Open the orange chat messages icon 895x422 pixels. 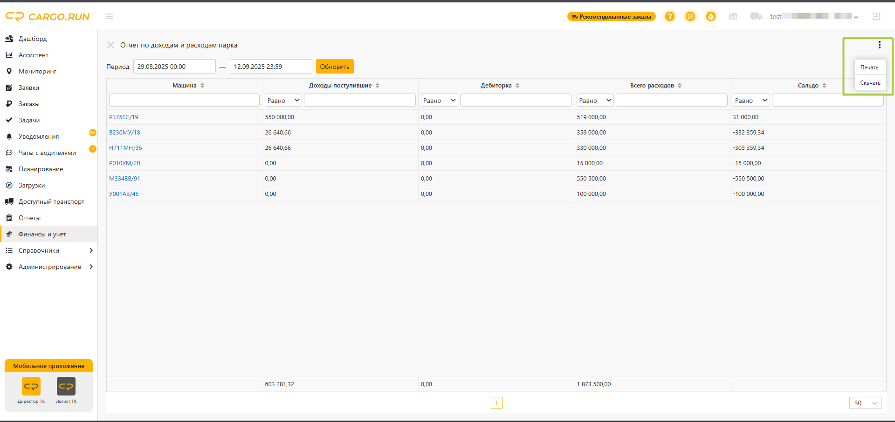coord(690,16)
